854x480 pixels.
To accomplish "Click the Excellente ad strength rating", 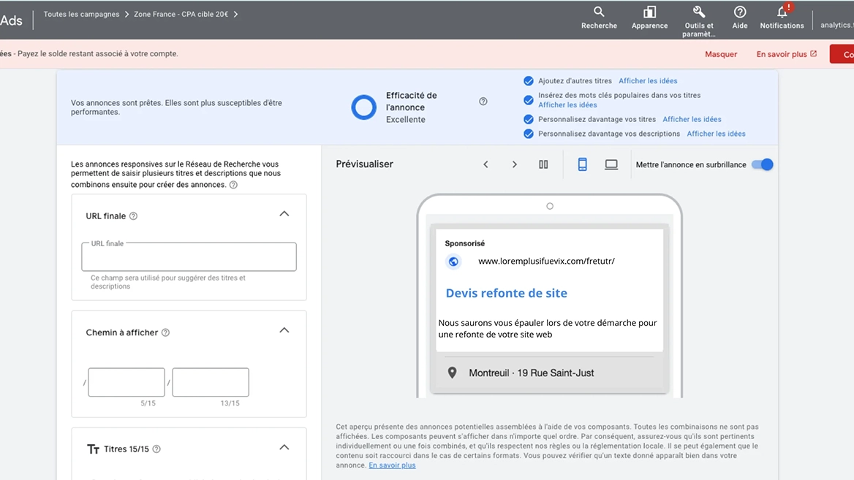I will coord(406,120).
